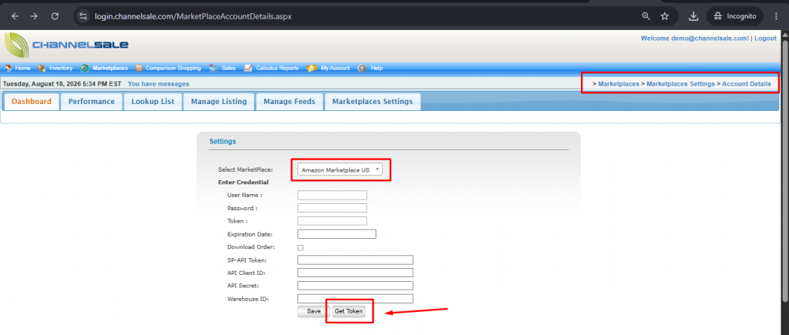Viewport: 789px width, 335px height.
Task: Click the Home menu house icon
Action: pyautogui.click(x=8, y=68)
